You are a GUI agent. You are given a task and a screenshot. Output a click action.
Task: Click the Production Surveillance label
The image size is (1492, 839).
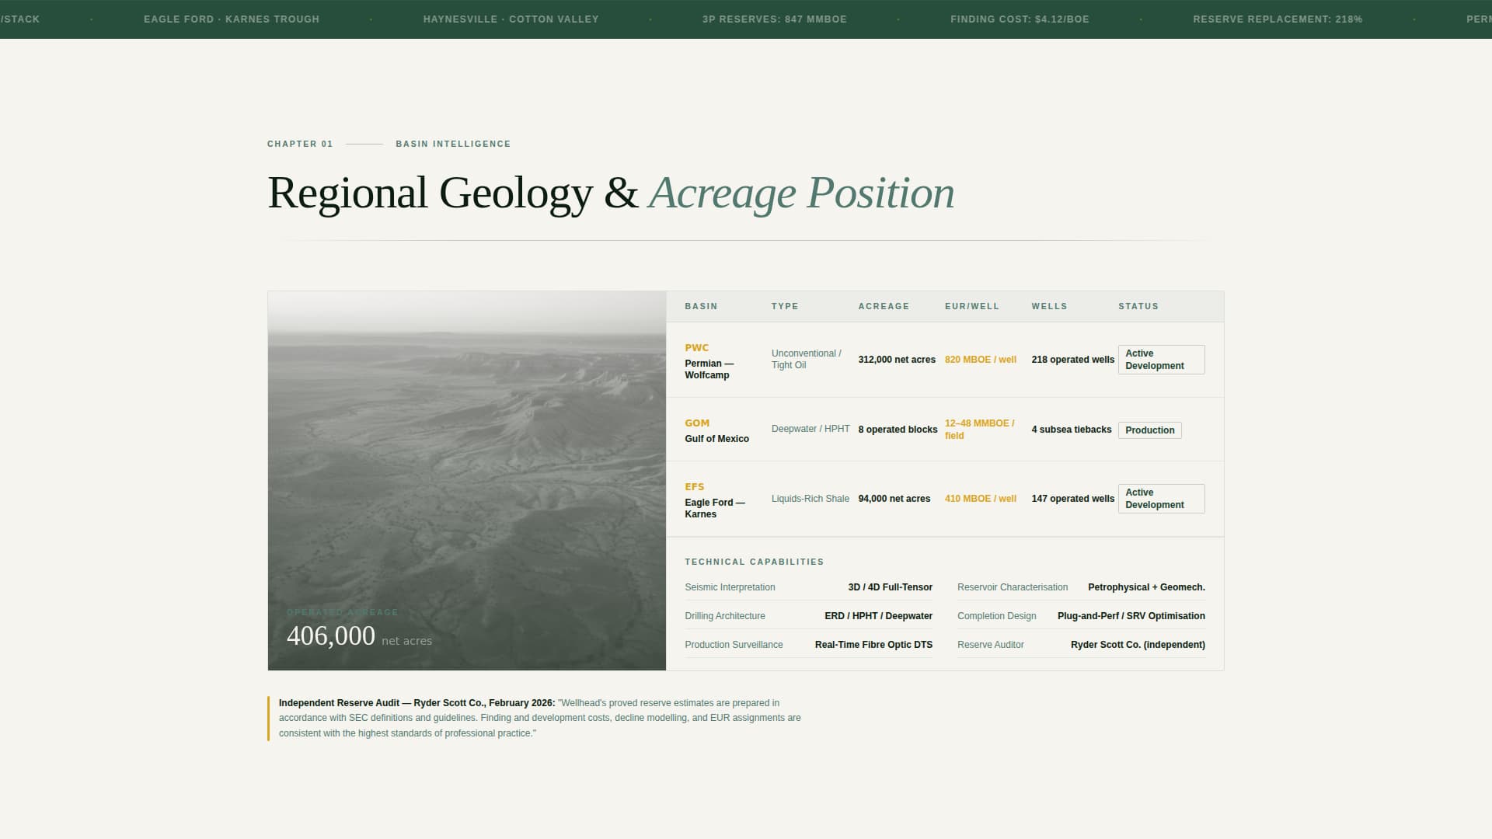(734, 645)
